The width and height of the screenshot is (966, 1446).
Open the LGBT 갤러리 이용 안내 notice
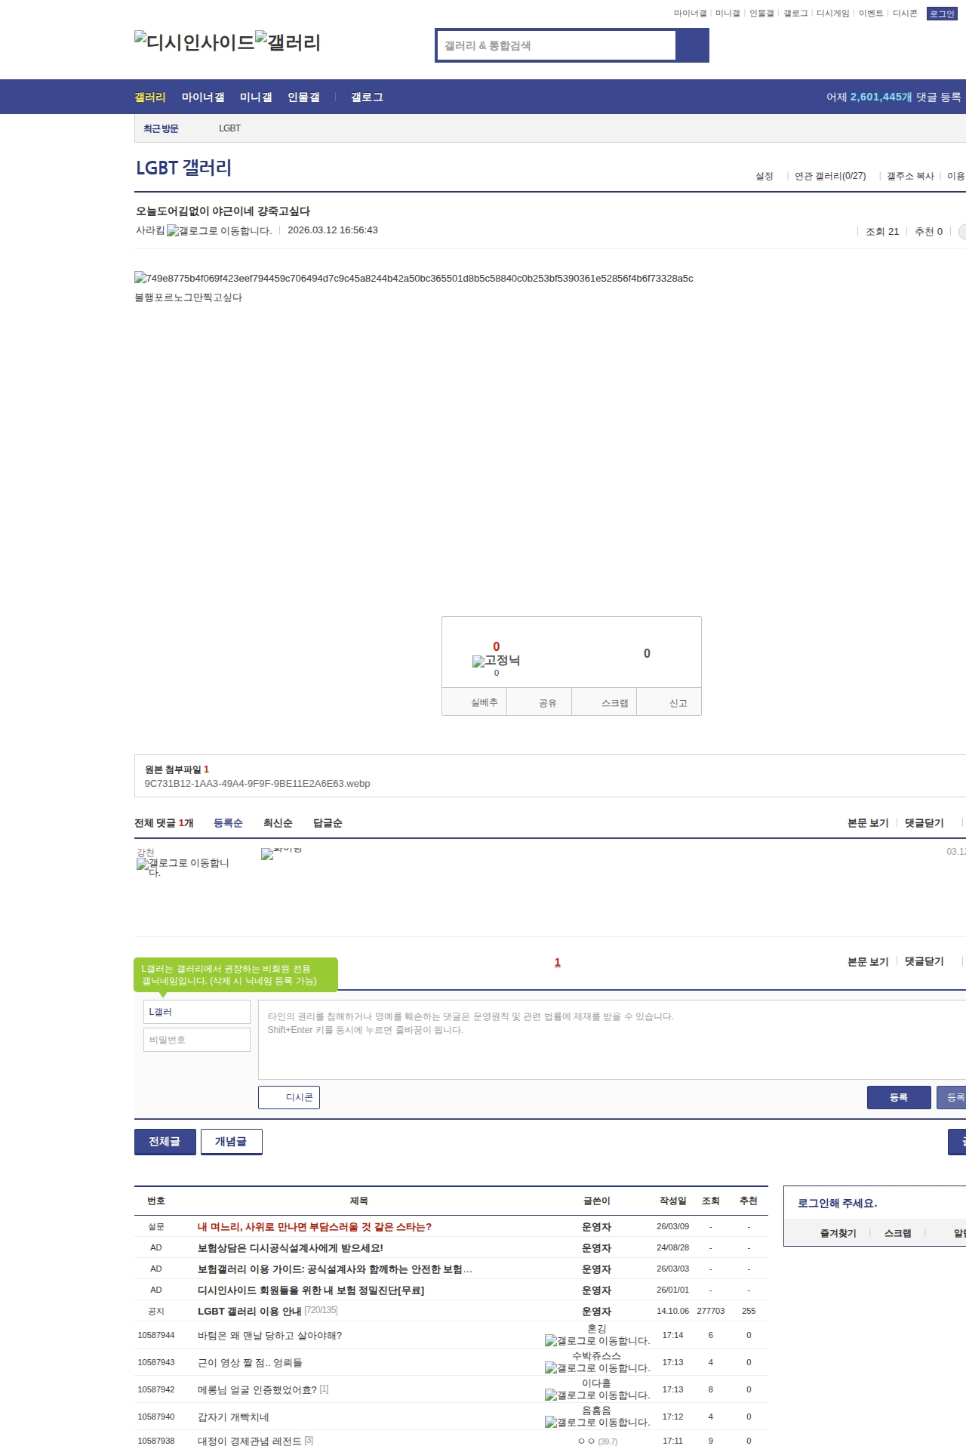(x=249, y=1312)
